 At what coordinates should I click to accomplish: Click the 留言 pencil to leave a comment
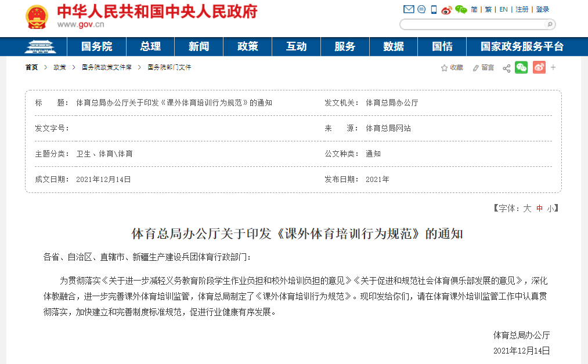483,68
